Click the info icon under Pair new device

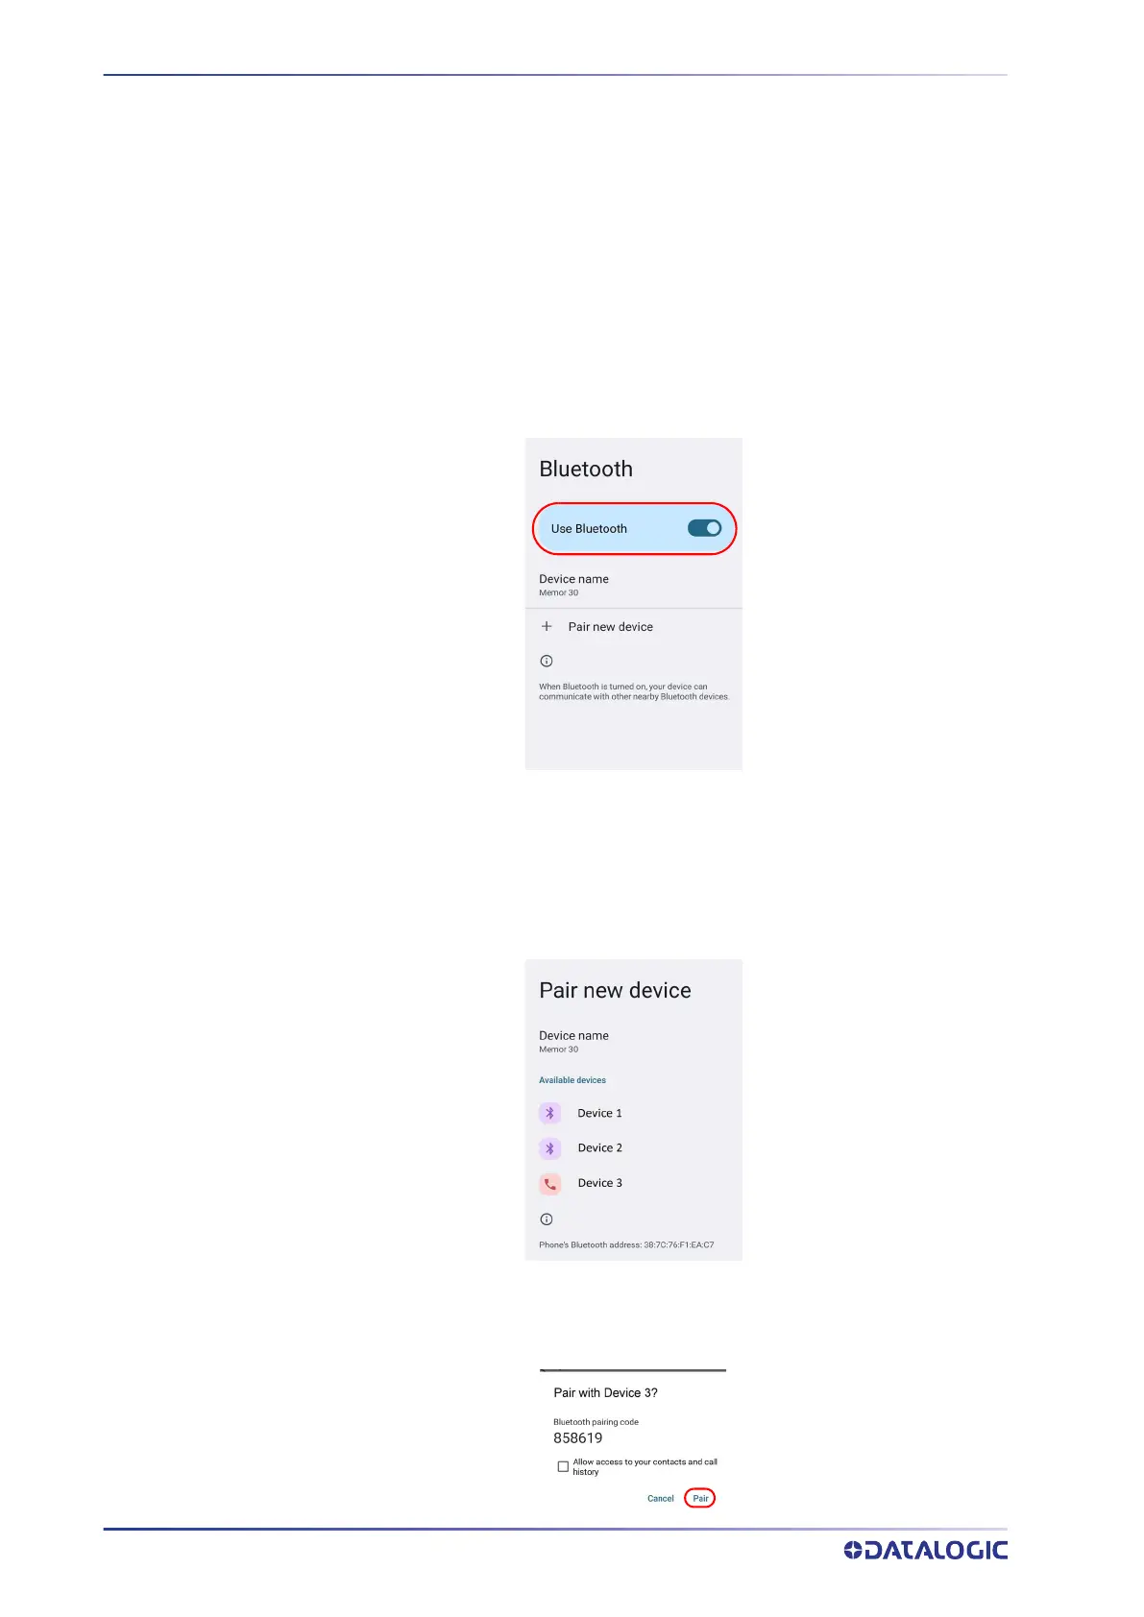547,661
